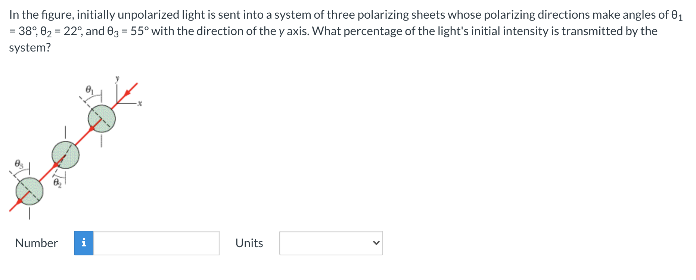Viewport: 696px width, 280px height.
Task: Click the Units label text
Action: [249, 243]
